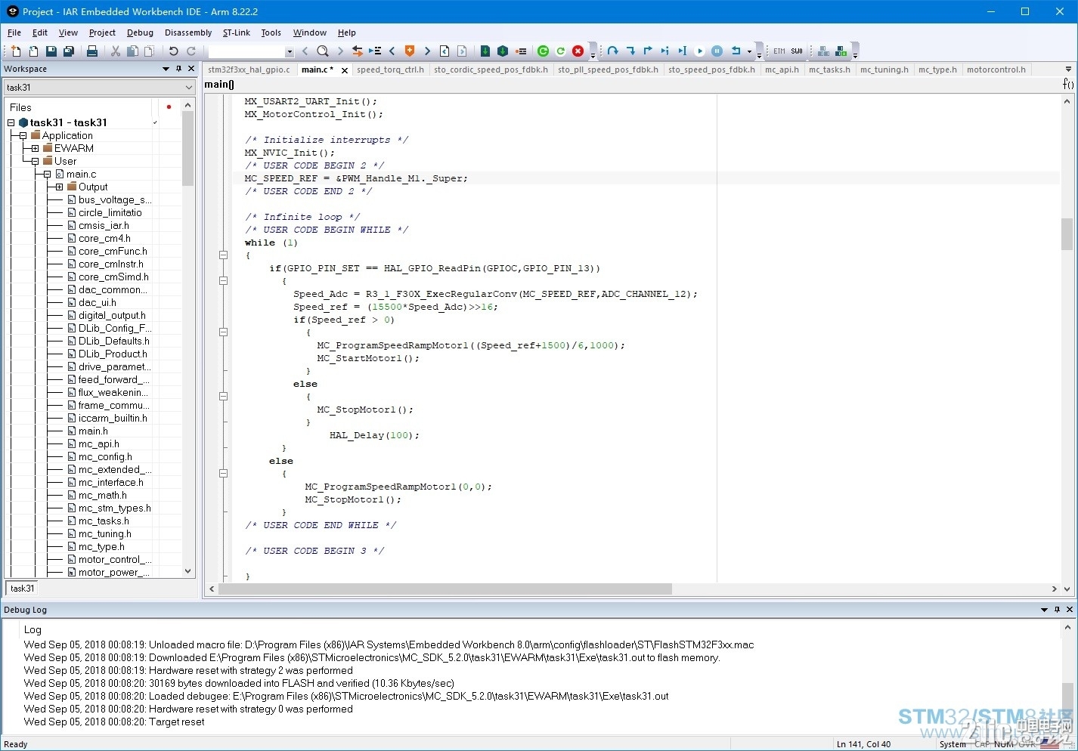Click the small green Restart Debugger icon
The height and width of the screenshot is (751, 1078).
click(x=561, y=51)
